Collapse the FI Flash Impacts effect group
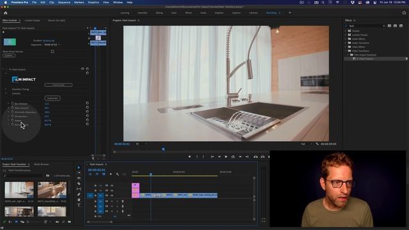Viewport: 409px width, 230px height. point(3,70)
